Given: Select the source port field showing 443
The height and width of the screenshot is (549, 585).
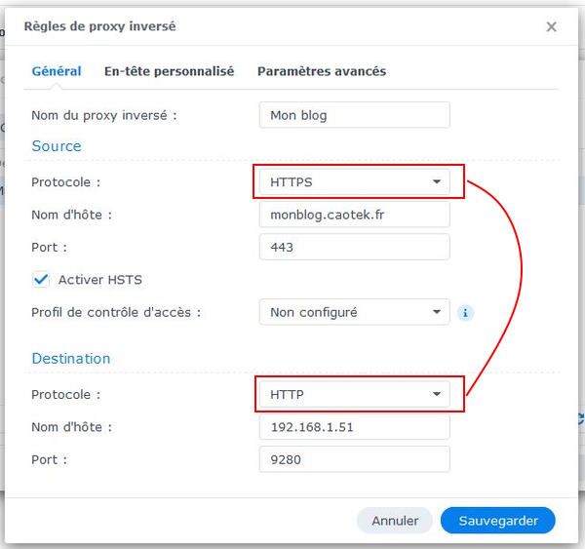Looking at the screenshot, I should click(354, 247).
